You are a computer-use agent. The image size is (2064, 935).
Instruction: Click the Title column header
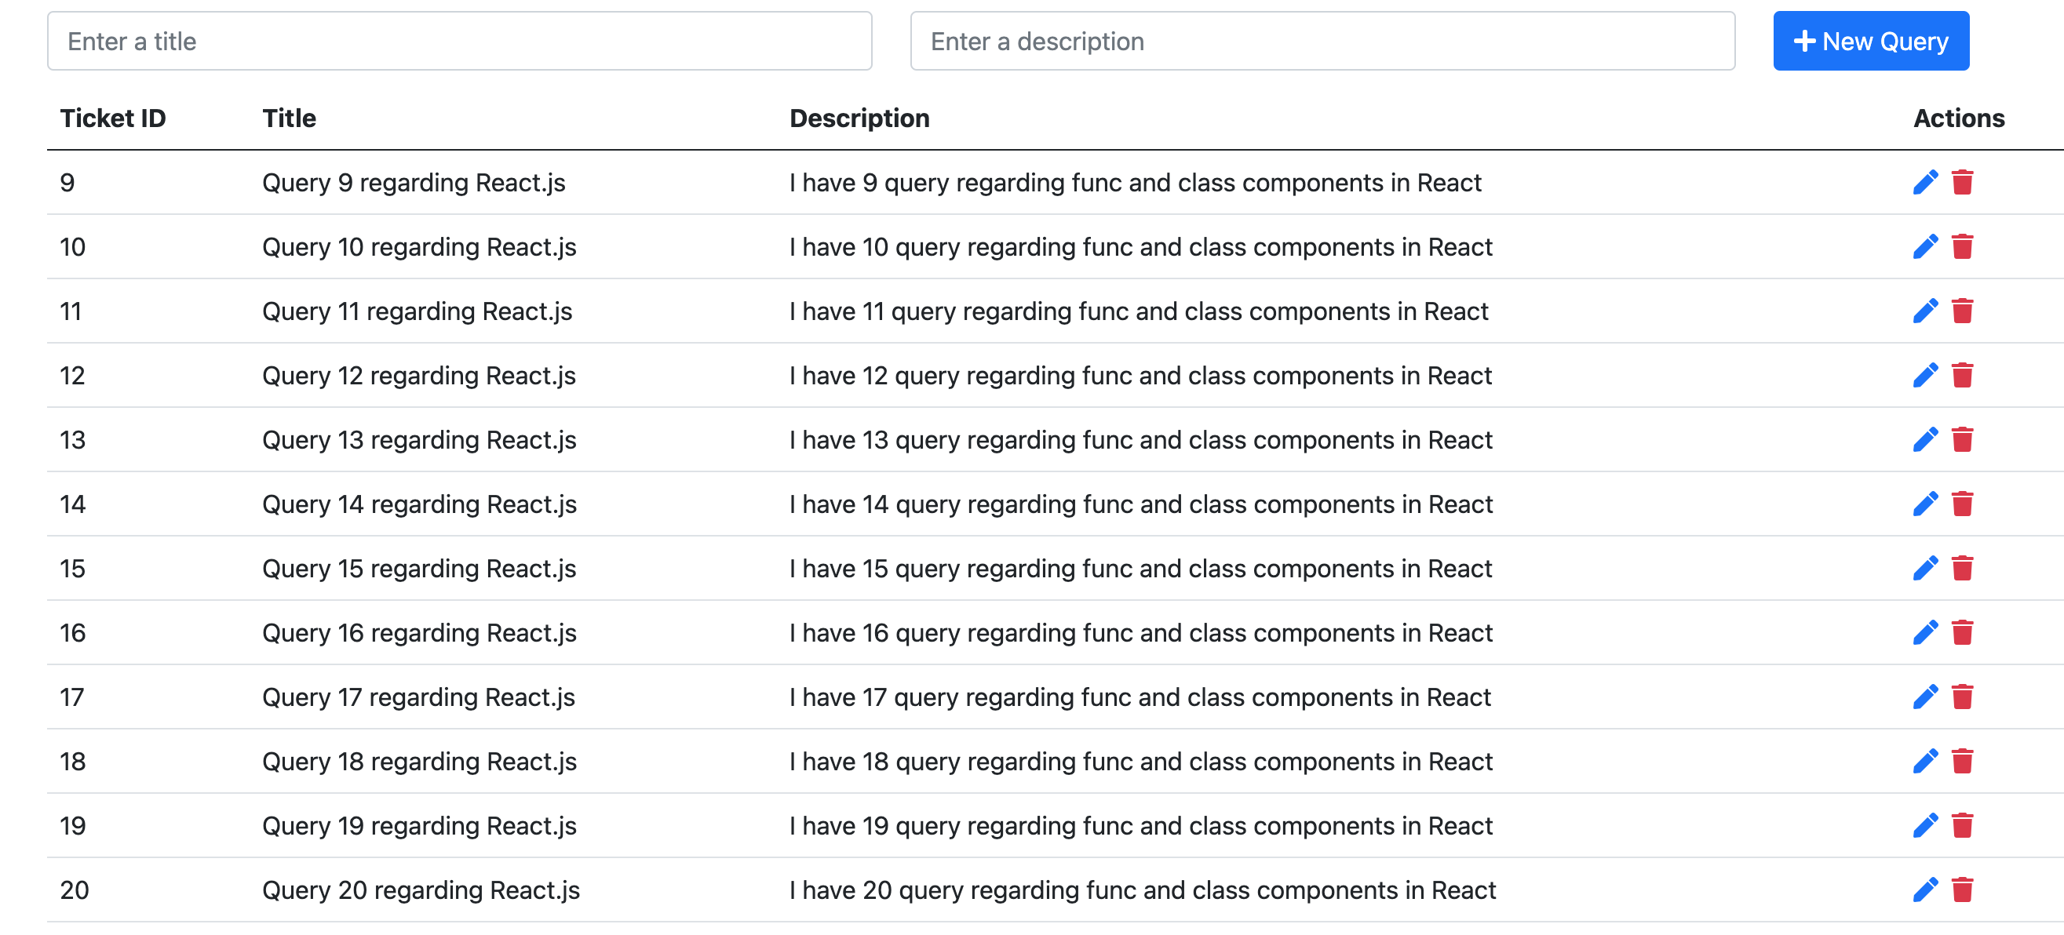(x=290, y=118)
